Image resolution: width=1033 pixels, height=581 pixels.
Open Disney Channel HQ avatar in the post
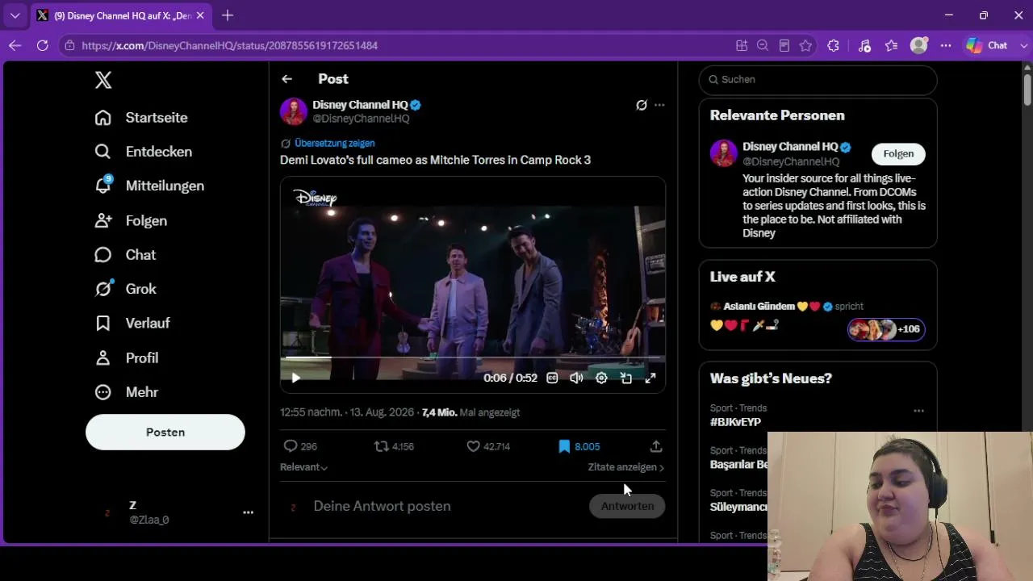click(294, 111)
